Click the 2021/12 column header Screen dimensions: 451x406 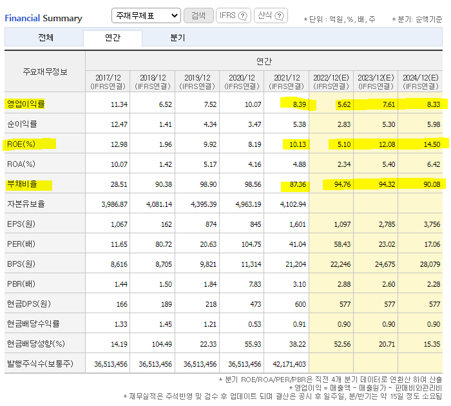click(x=287, y=82)
